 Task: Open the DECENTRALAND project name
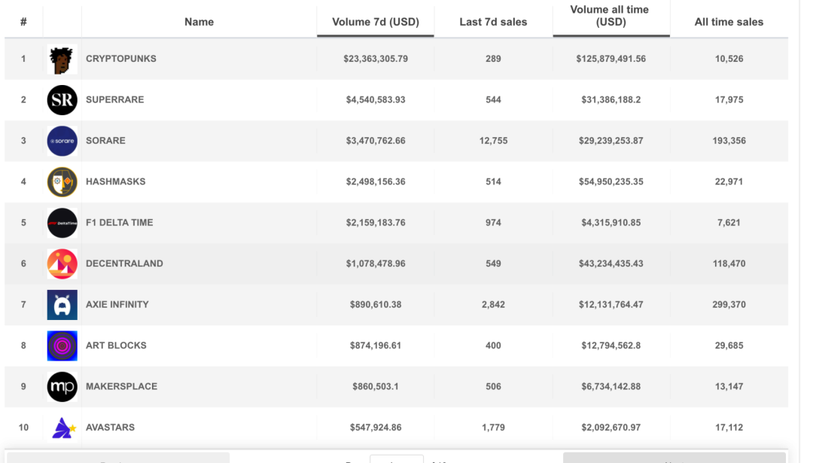[x=124, y=263]
